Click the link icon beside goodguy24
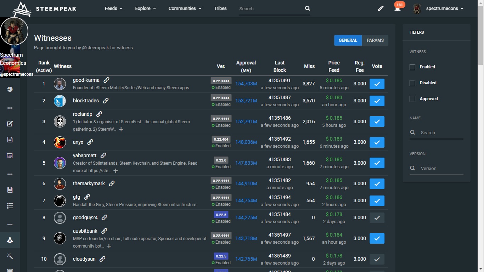 coord(104,217)
